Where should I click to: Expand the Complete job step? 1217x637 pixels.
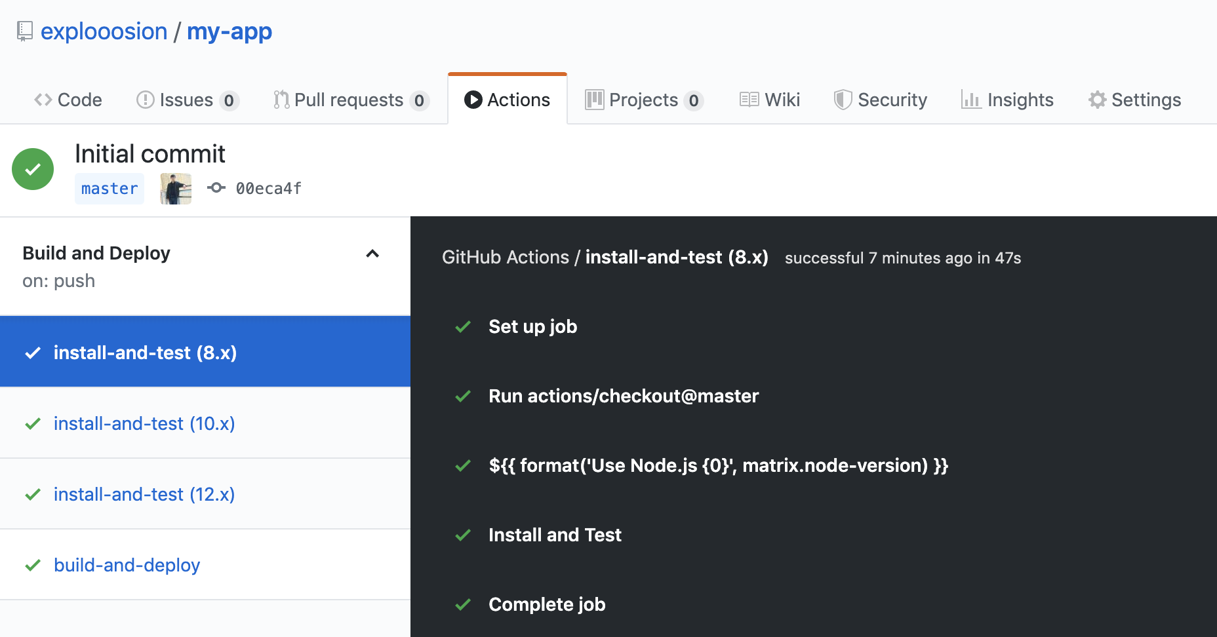point(547,604)
